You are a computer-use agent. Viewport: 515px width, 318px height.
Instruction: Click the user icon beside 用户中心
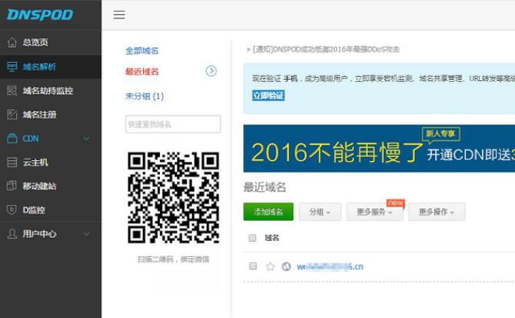coord(12,233)
